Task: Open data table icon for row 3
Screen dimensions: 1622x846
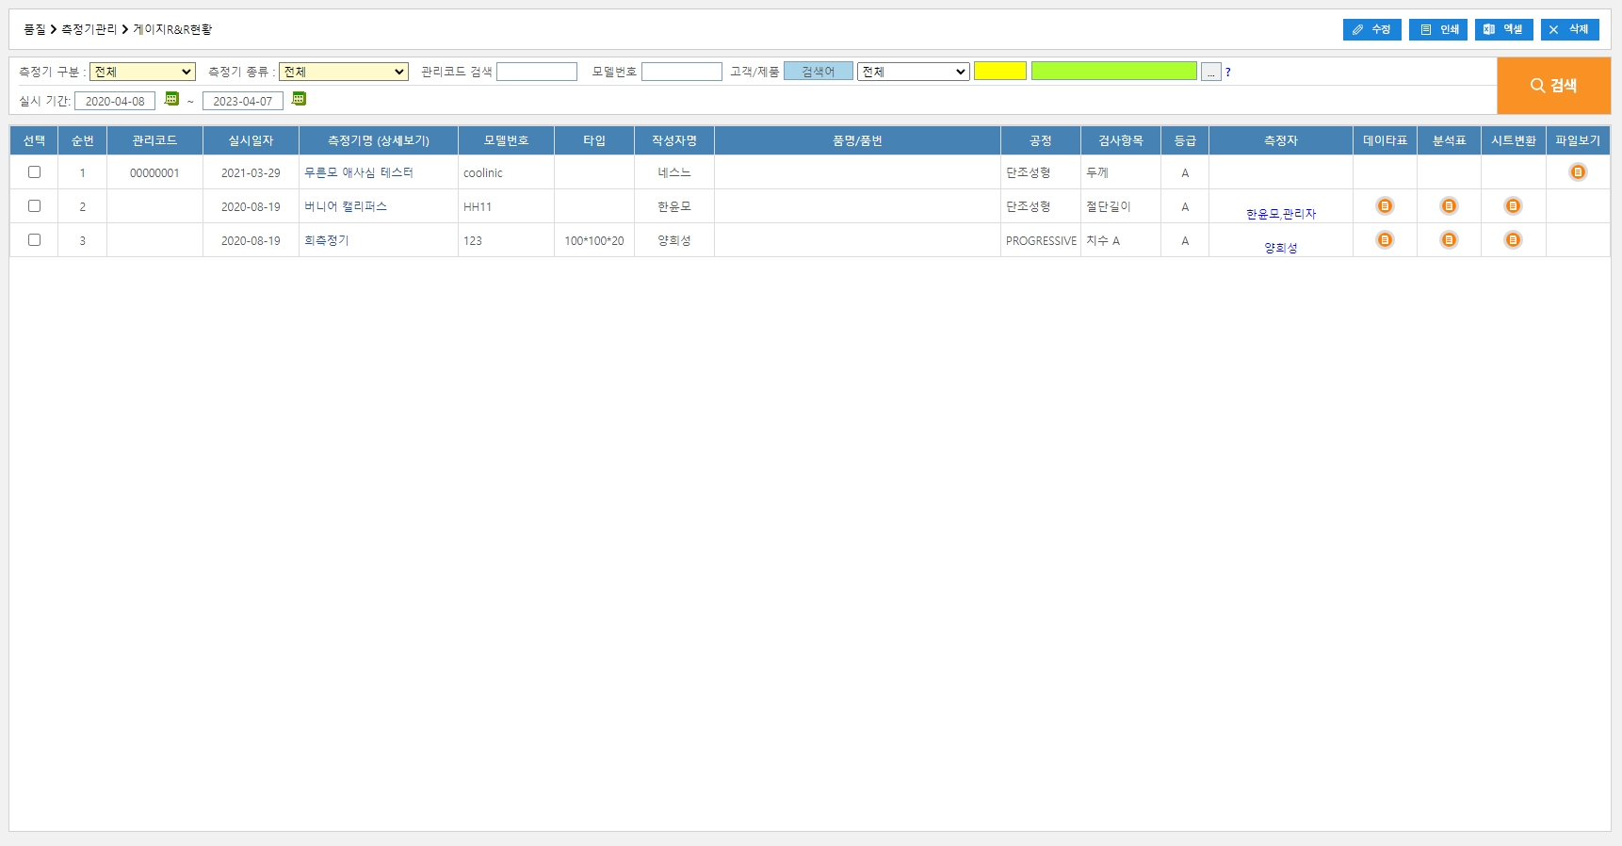Action: pyautogui.click(x=1385, y=240)
